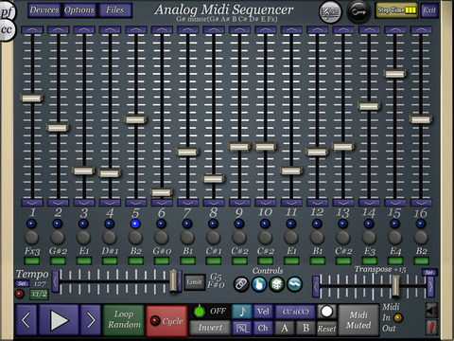This screenshot has height=341, width=454.
Task: Decrease transpose with the left arrow
Action: click(x=316, y=287)
